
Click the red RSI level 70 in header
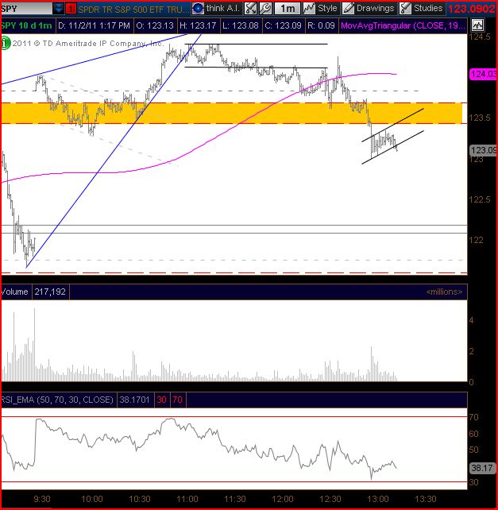178,400
